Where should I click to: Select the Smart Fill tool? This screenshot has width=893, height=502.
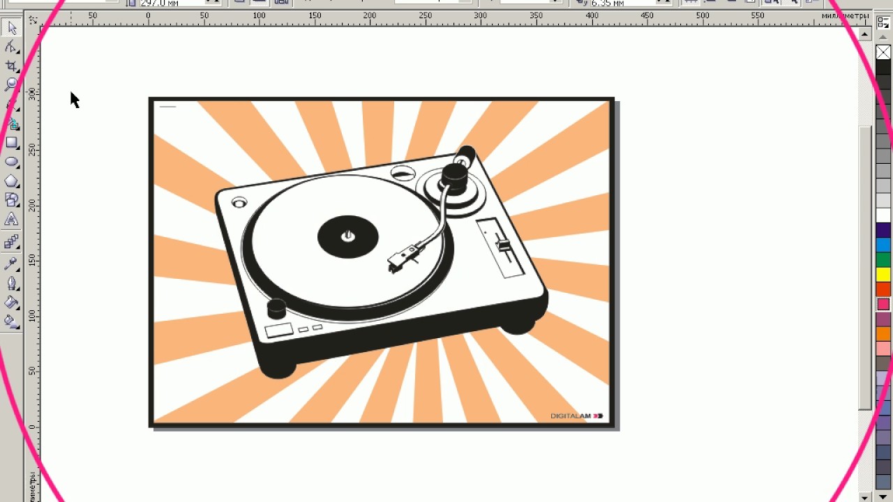coord(12,123)
